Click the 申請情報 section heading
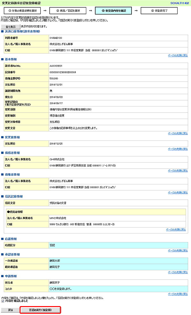191x315 pixels. [x=11, y=276]
